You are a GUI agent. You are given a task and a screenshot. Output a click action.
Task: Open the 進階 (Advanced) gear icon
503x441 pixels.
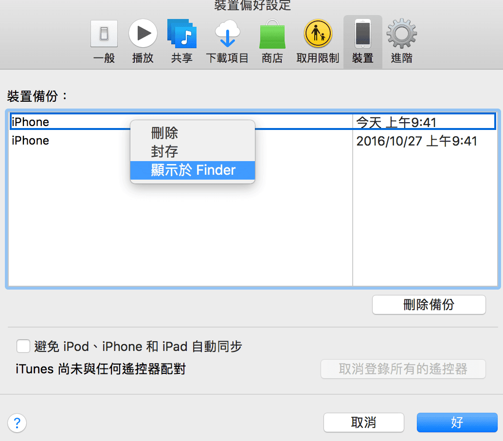coord(401,34)
